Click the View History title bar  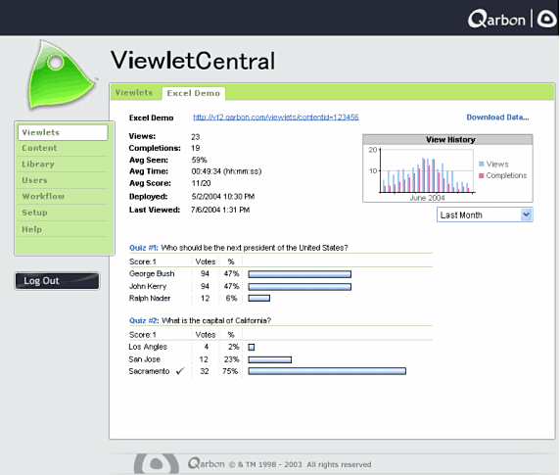coord(447,140)
